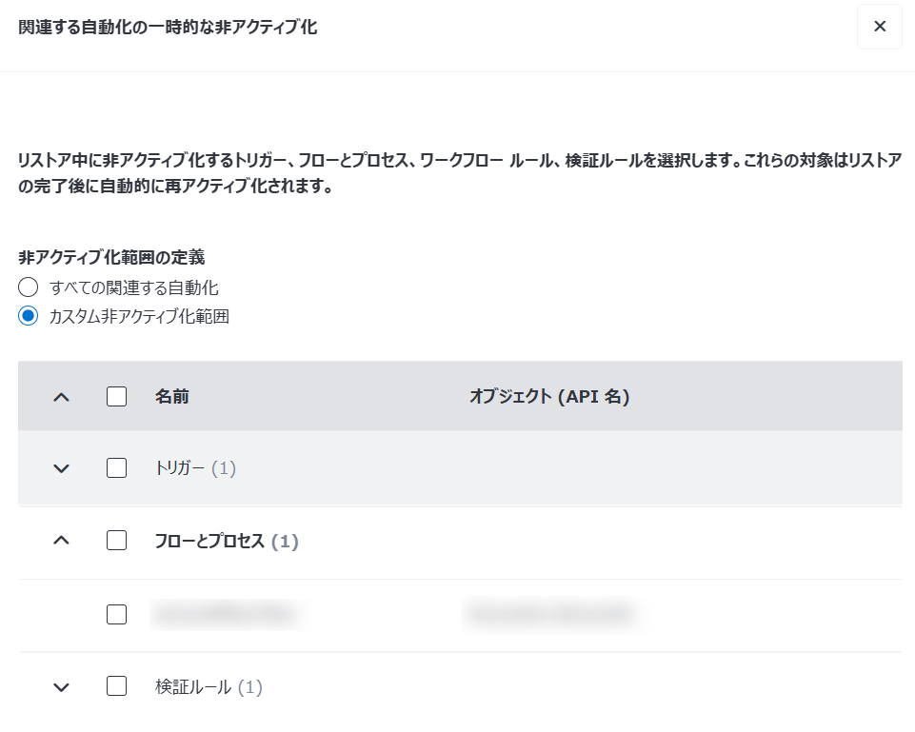Expand the 検証ルール group
915x732 pixels.
[61, 686]
